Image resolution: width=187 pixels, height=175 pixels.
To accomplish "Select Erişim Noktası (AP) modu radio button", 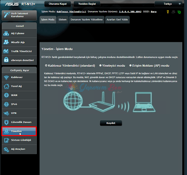I will pyautogui.click(x=130, y=65).
